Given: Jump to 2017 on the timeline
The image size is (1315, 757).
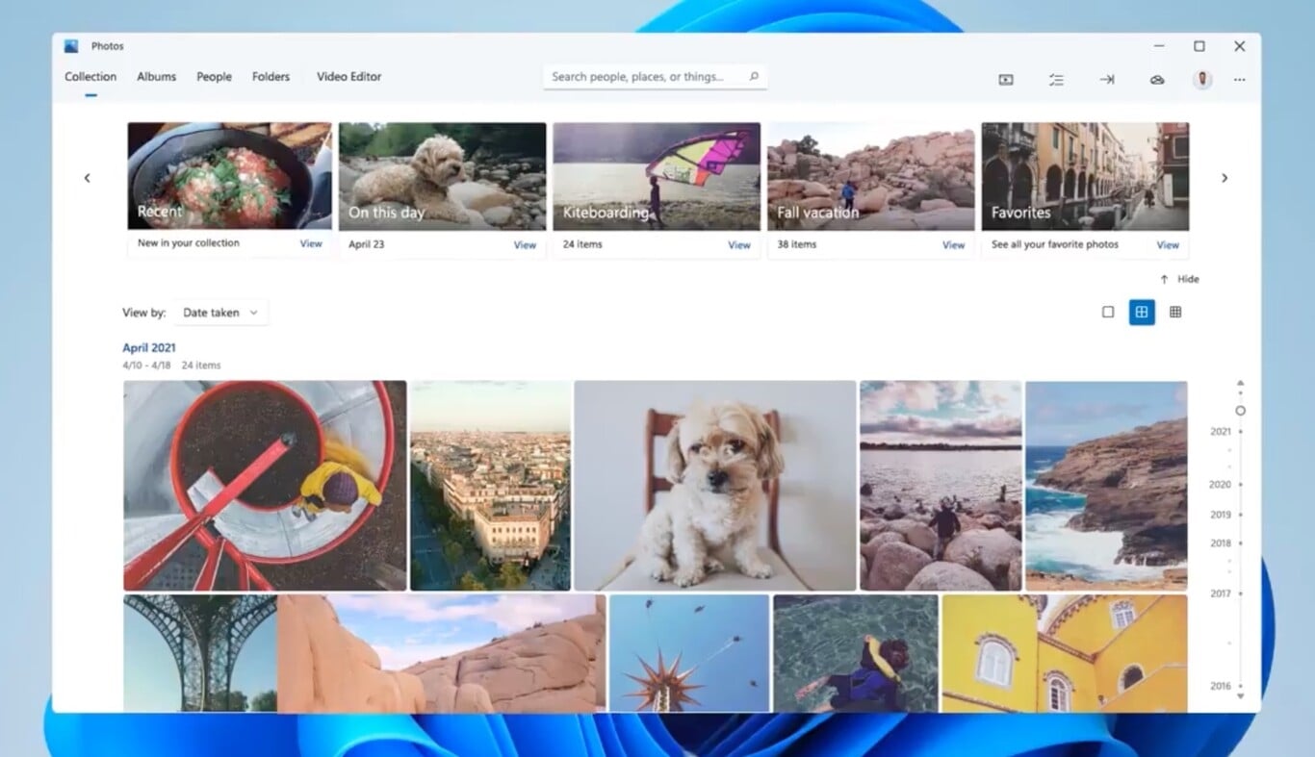Looking at the screenshot, I should tap(1221, 593).
